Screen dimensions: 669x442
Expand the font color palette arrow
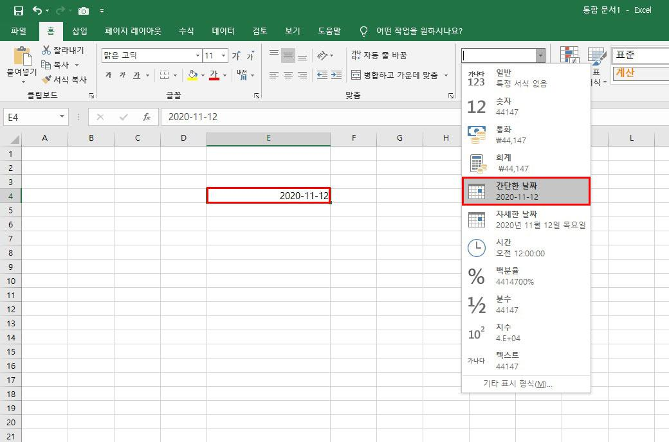(225, 75)
